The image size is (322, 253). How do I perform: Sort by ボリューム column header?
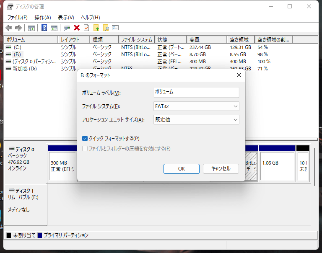[31, 39]
